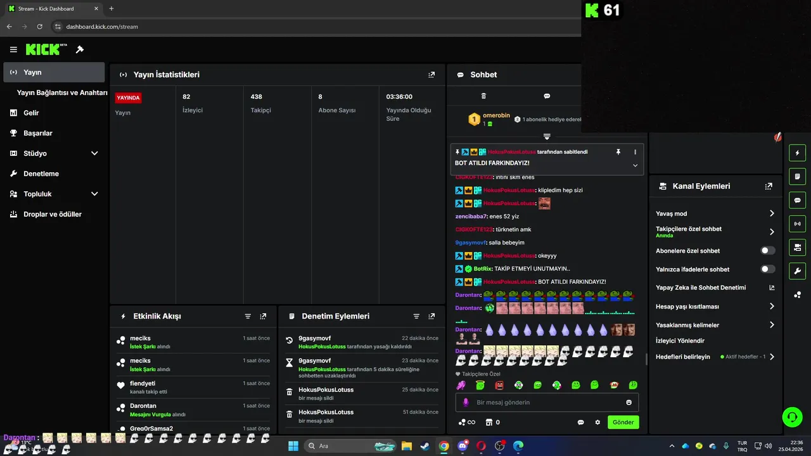
Task: Reload the browser page
Action: click(x=39, y=27)
